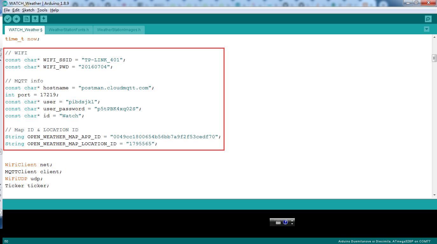Minimize the Arduino window

point(408,3)
